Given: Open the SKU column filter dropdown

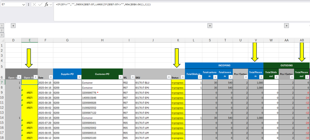Looking at the screenshot, I should (169, 77).
